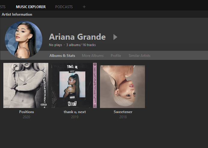Image resolution: width=208 pixels, height=148 pixels.
Task: Click the 2018 year under Sweetener
Action: (x=123, y=117)
